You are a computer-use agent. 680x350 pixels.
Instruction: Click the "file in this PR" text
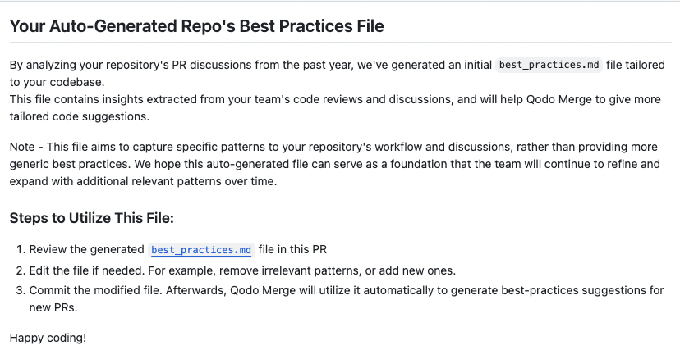[x=292, y=250]
